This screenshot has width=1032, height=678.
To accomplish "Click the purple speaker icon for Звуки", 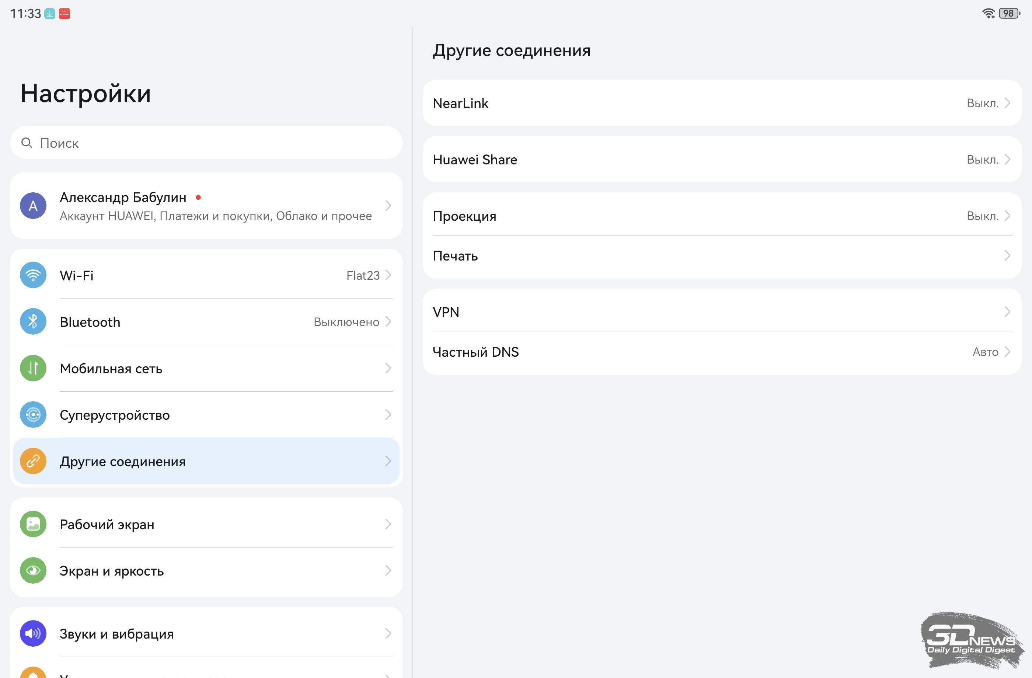I will 33,633.
